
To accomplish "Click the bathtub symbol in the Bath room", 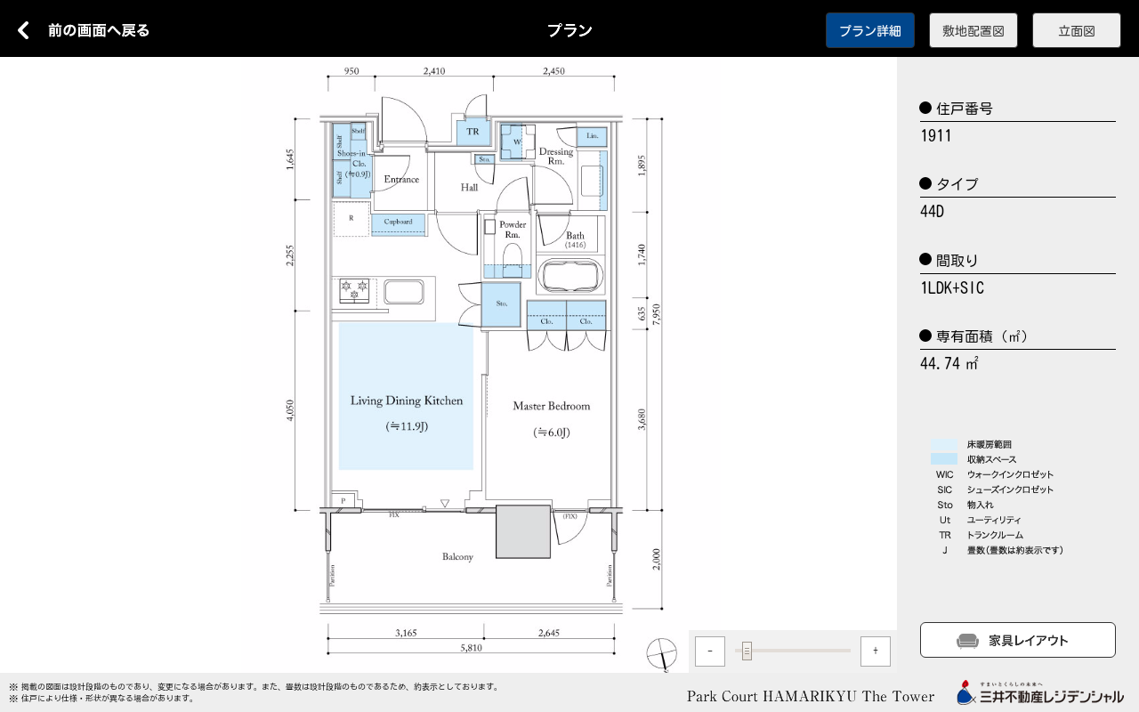I will [x=570, y=276].
